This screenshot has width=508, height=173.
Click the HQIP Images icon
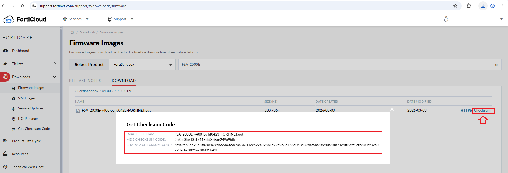[x=14, y=119]
